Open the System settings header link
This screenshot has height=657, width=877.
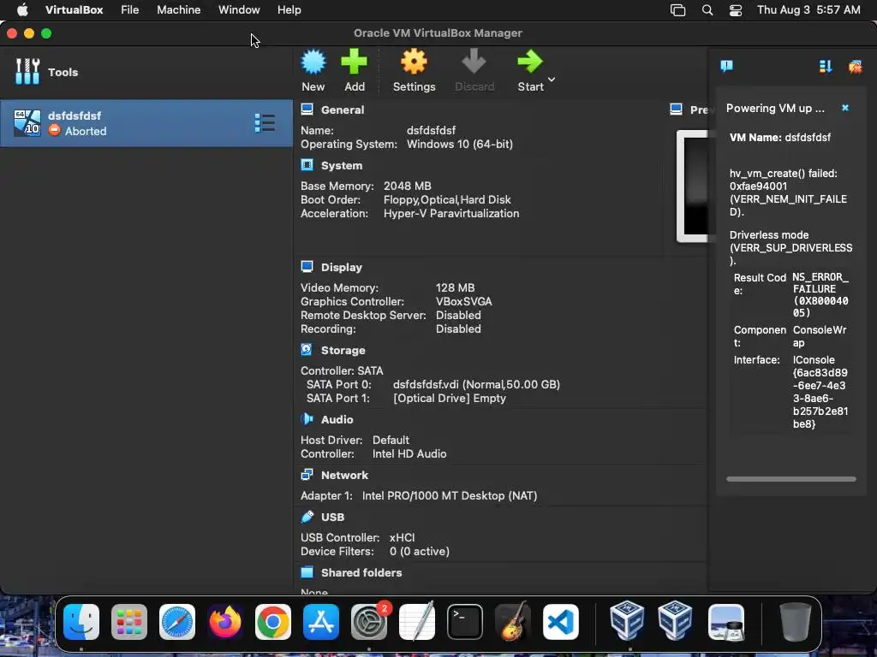click(341, 165)
